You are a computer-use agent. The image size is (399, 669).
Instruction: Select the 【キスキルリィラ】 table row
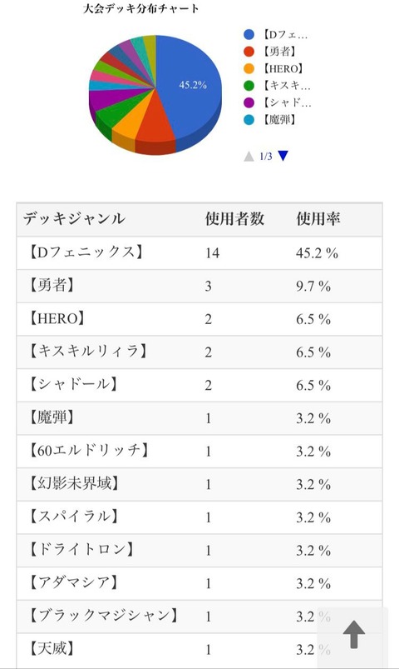pyautogui.click(x=199, y=352)
